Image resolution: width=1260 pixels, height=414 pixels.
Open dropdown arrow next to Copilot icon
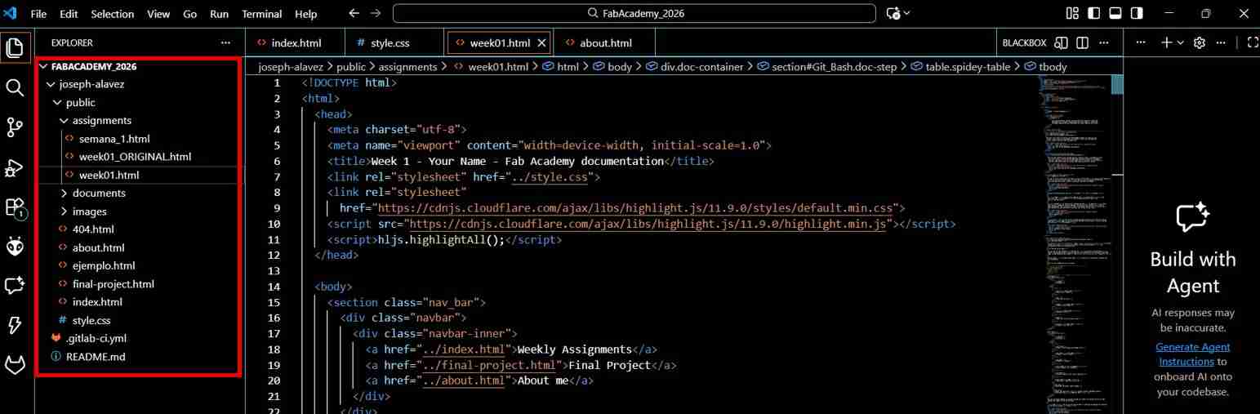pos(906,14)
